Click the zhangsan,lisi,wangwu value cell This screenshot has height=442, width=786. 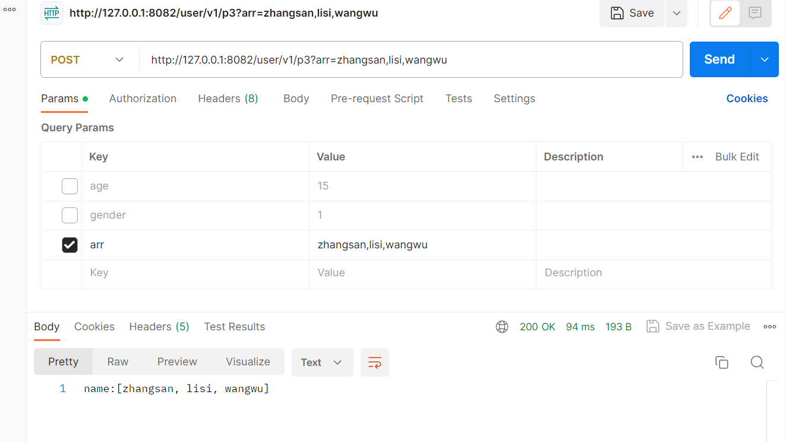422,245
